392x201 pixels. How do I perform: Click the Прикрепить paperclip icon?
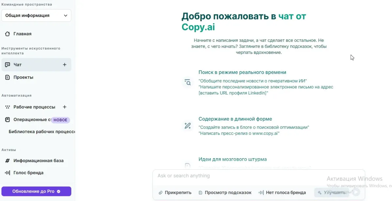pyautogui.click(x=160, y=193)
